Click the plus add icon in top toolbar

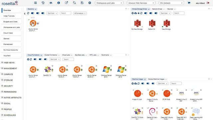point(90,3)
